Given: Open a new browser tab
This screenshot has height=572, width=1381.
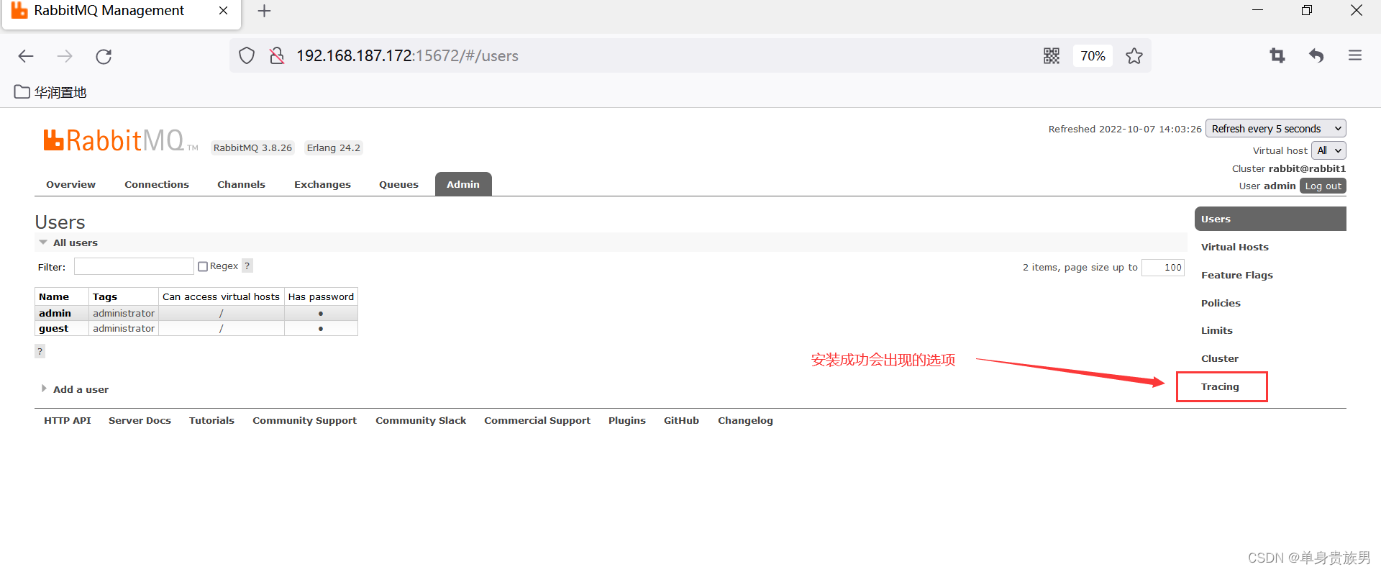Looking at the screenshot, I should point(264,11).
